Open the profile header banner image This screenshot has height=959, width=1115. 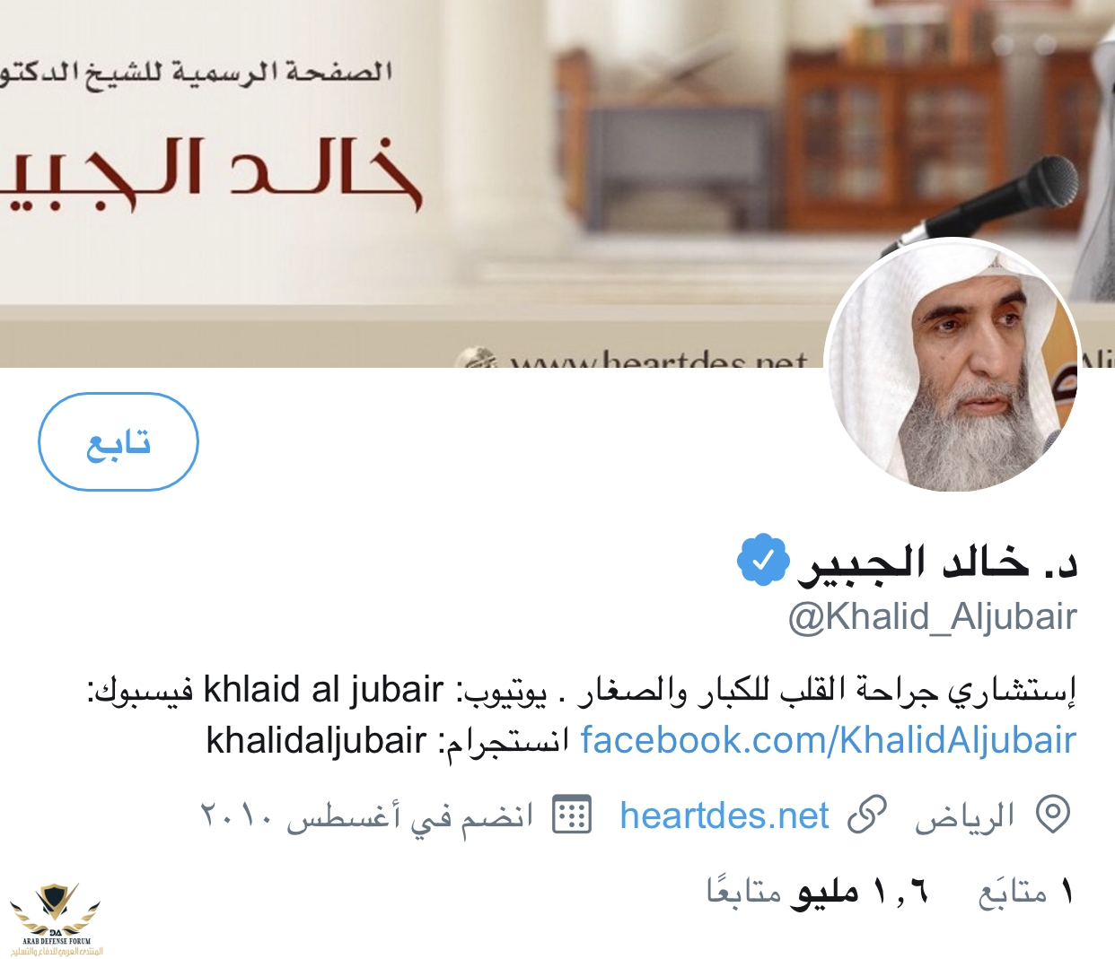coord(557,183)
